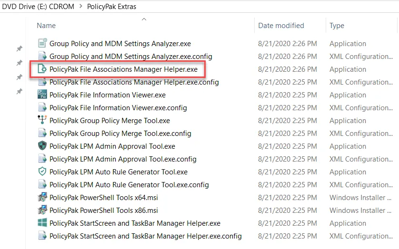Image resolution: width=399 pixels, height=249 pixels.
Task: Click the icon of PolicyPak Group Policy Merge Tool.exe.config
Action: [42, 133]
